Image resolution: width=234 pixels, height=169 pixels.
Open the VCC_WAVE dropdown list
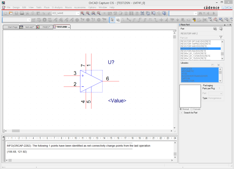(78, 13)
